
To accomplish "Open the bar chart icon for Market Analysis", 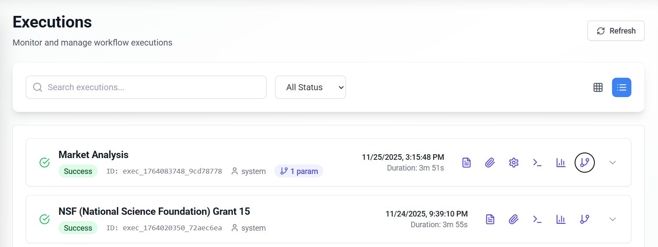I will point(561,162).
